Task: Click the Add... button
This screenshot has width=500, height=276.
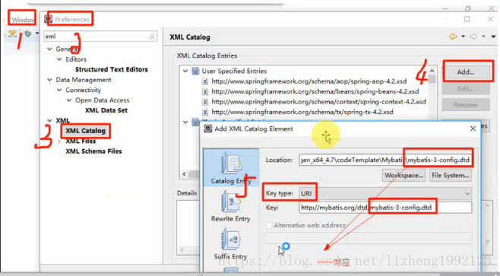Action: (x=466, y=72)
